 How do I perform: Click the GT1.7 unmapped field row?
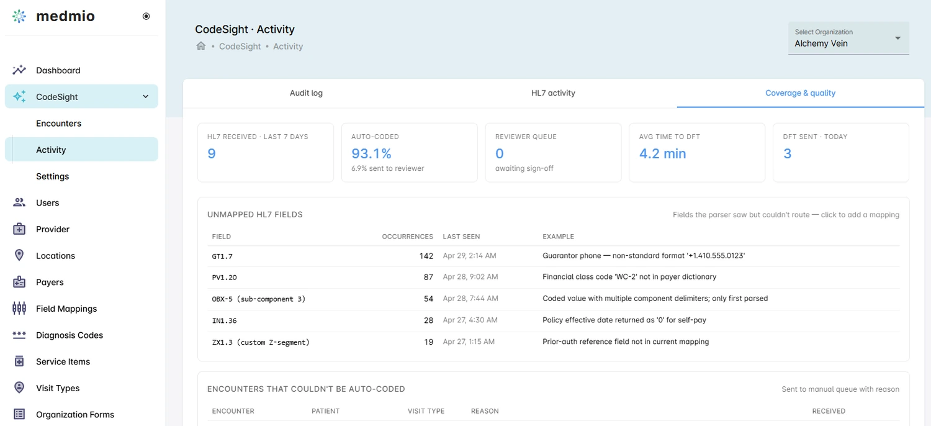tap(553, 256)
